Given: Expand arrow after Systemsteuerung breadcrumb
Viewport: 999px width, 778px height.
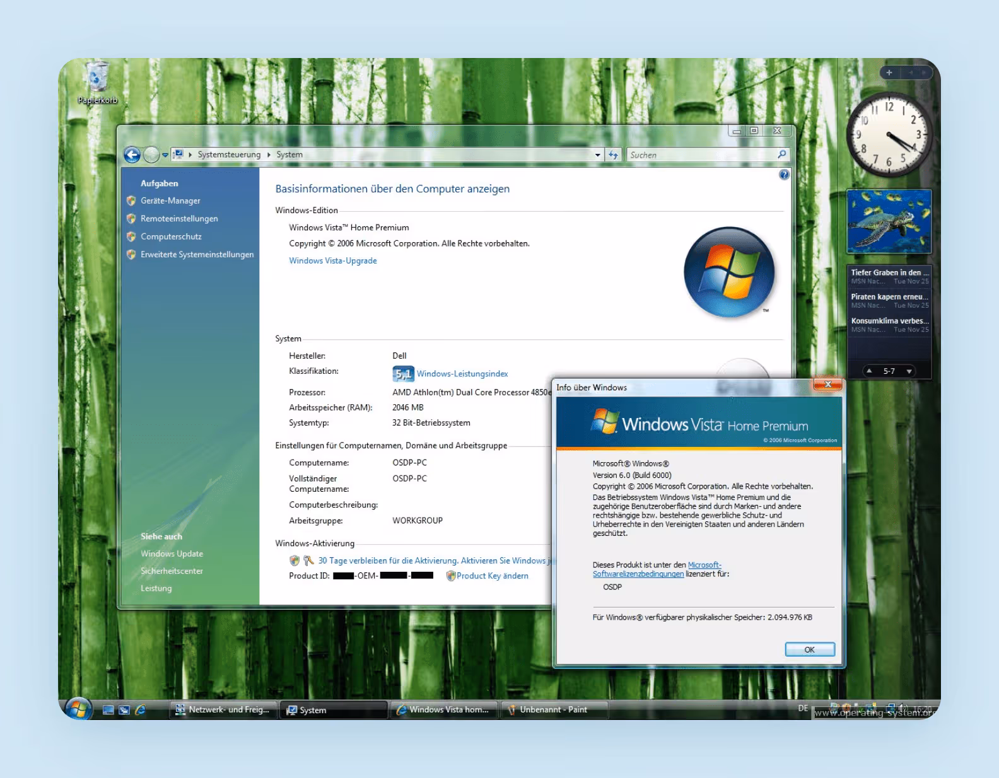Looking at the screenshot, I should (x=269, y=154).
